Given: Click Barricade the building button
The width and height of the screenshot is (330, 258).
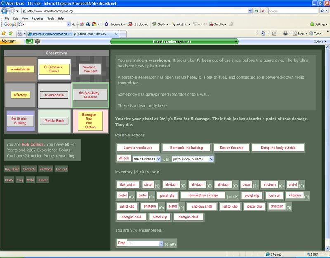Looking at the screenshot, I should pyautogui.click(x=186, y=148).
